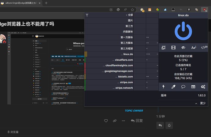Click the stripe.network domain row
This screenshot has height=137, width=211.
pyautogui.click(x=109, y=88)
